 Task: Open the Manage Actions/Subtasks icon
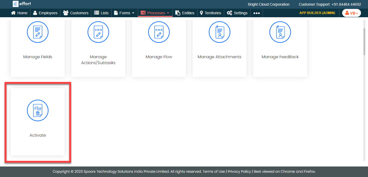click(x=98, y=32)
